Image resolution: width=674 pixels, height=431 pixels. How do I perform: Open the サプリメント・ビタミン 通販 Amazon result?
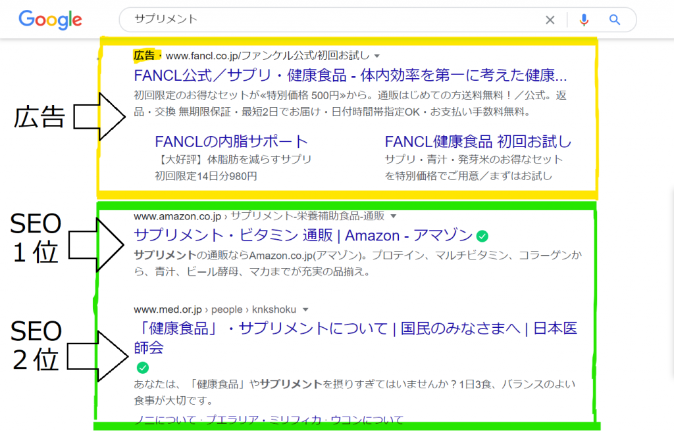tap(303, 236)
